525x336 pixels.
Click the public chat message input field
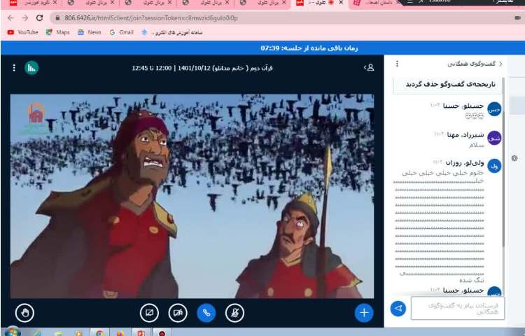458,308
